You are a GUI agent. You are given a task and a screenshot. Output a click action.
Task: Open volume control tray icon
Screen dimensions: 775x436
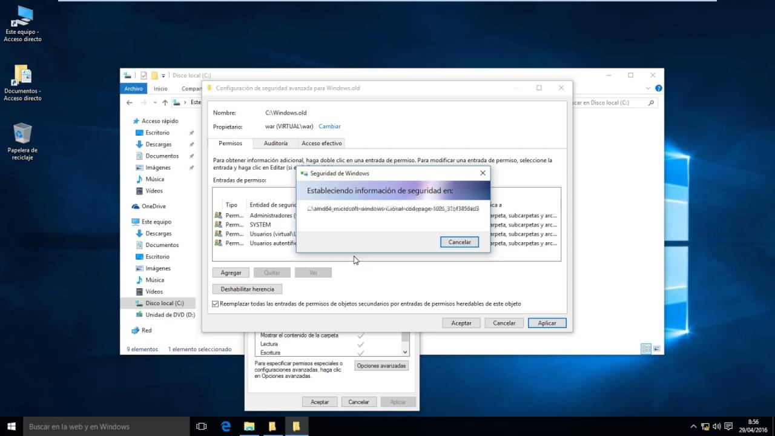pos(717,426)
